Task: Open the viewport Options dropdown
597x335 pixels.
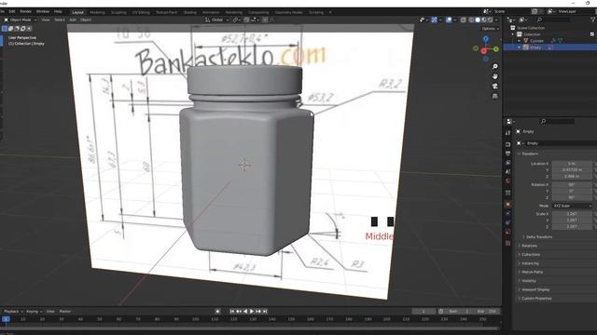Action: (x=490, y=29)
